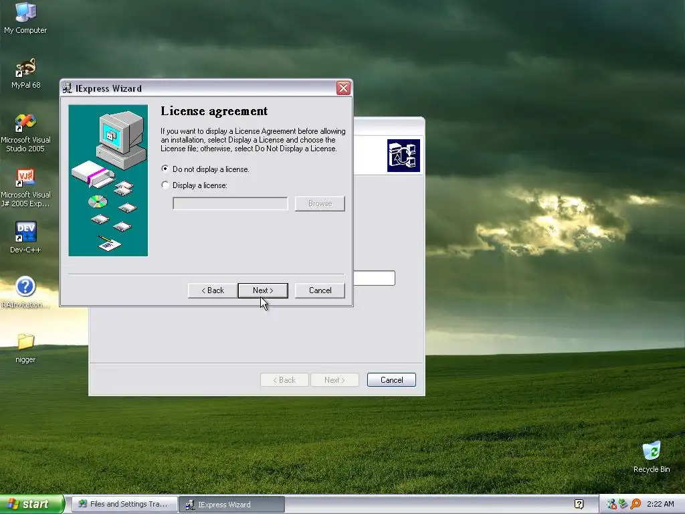
Task: Click the orange magnifier tray icon
Action: click(x=635, y=504)
